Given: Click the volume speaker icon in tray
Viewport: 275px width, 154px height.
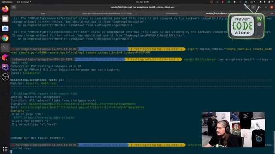Looking at the screenshot, I should coord(260,2).
